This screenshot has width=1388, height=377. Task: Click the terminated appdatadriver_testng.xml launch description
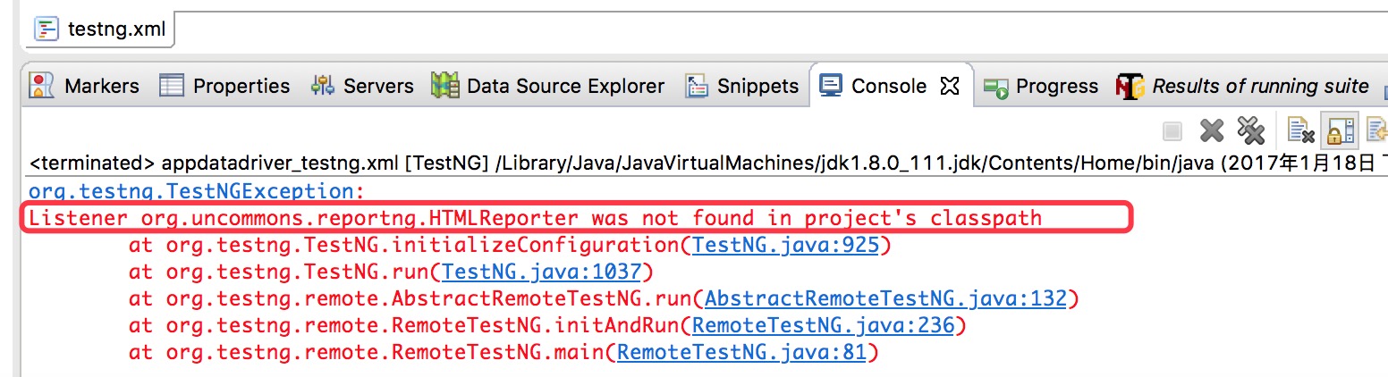coord(708,163)
